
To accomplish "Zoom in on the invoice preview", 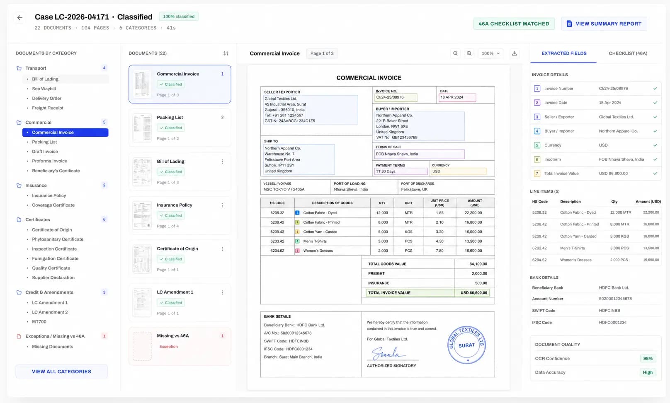I will point(469,53).
